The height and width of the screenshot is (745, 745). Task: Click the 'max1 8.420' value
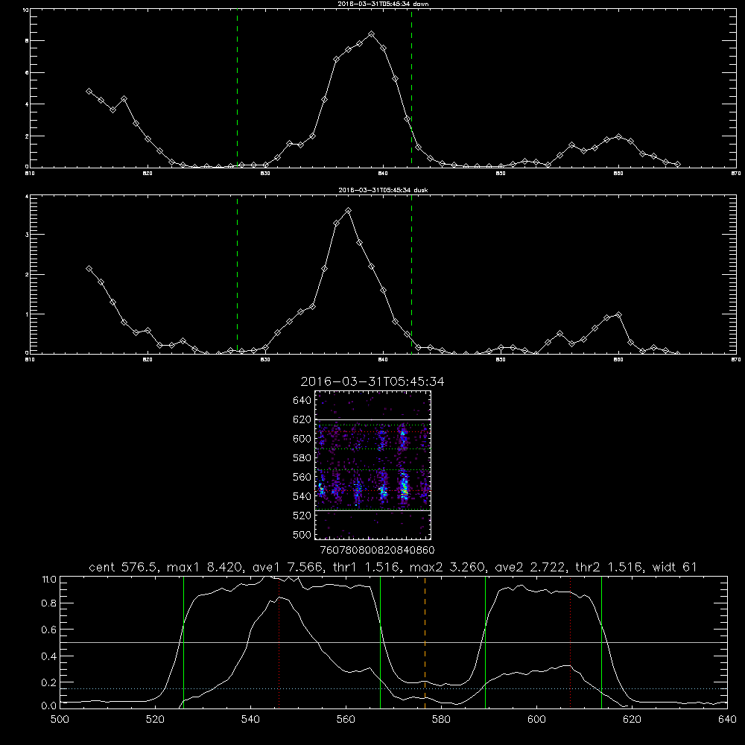[x=203, y=567]
